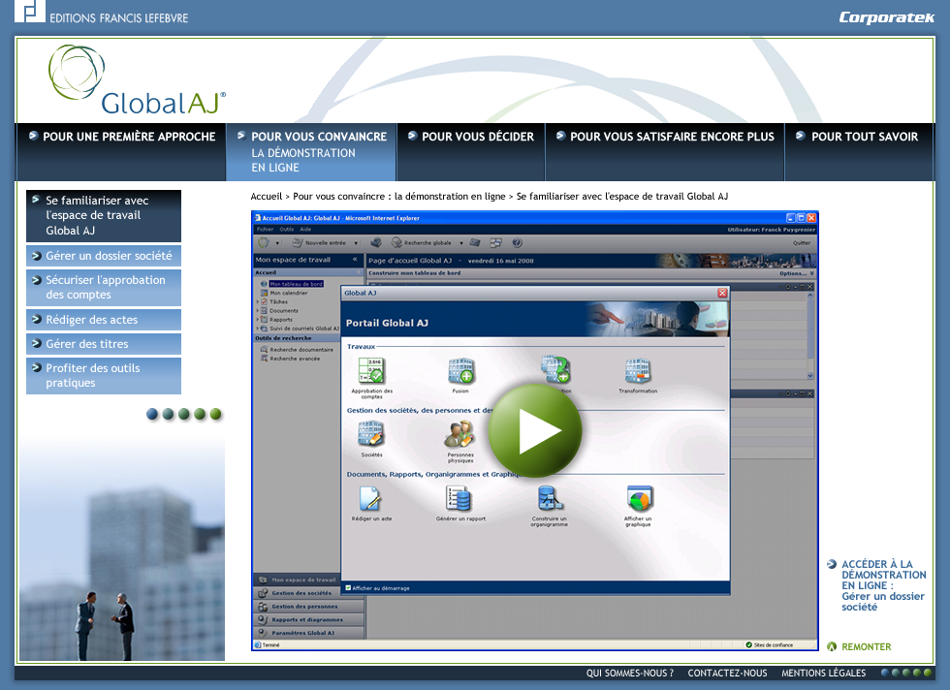The image size is (950, 690).
Task: Click the 'Construire un organigramme' icon
Action: [549, 506]
